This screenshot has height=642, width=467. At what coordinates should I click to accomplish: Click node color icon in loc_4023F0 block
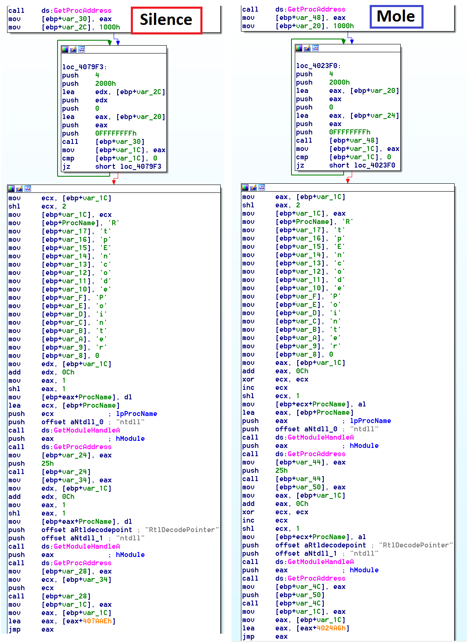coord(299,48)
